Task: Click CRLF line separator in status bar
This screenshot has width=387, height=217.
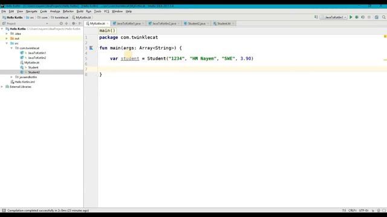Action: coord(352,210)
